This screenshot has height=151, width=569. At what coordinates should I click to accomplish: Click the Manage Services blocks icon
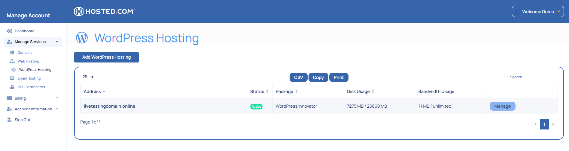tap(9, 42)
